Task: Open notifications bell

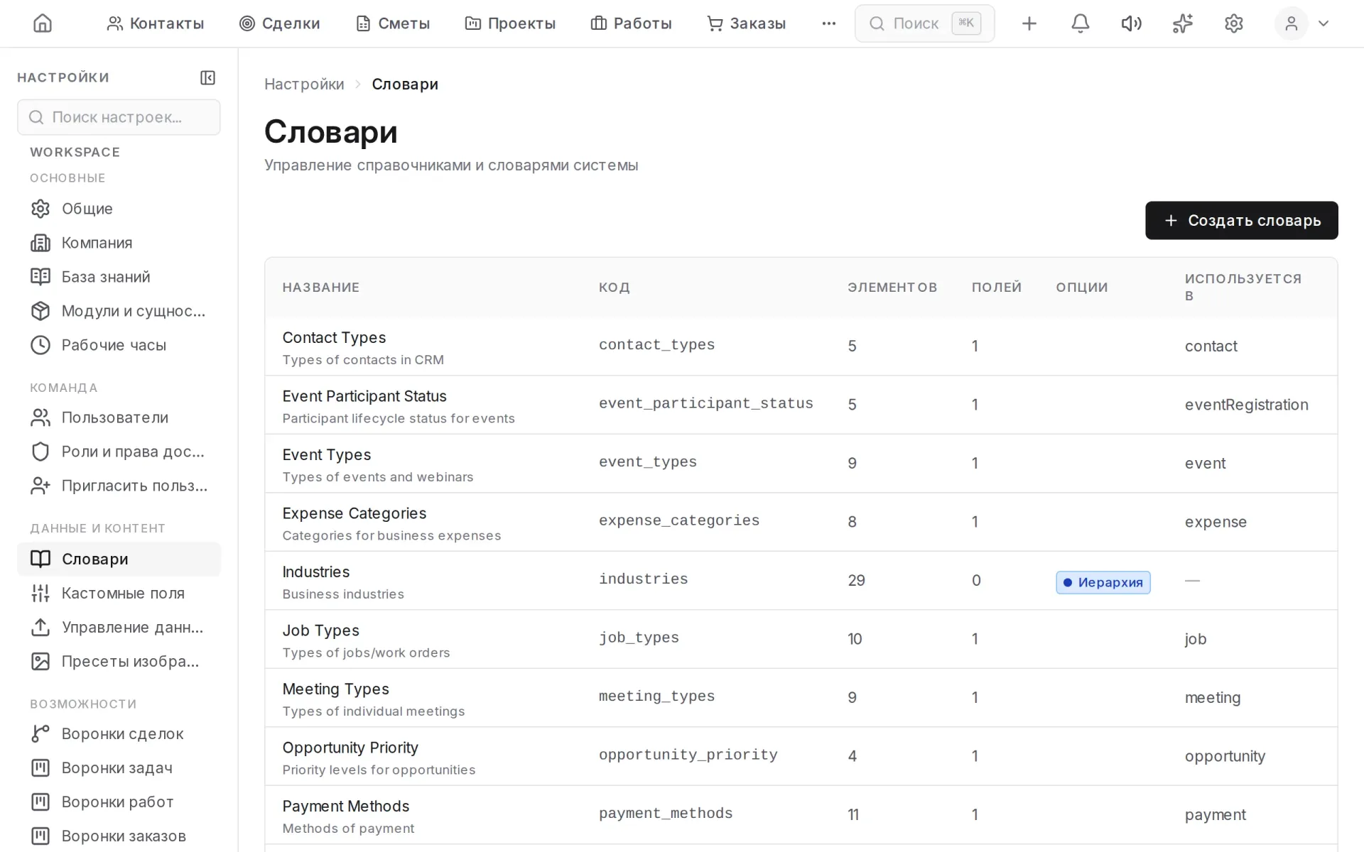Action: pyautogui.click(x=1080, y=23)
